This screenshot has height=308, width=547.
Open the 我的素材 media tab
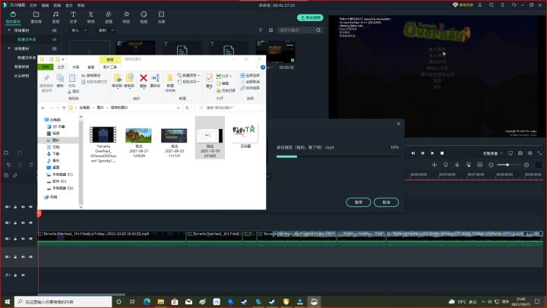(x=13, y=17)
